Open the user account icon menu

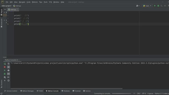point(138,6)
